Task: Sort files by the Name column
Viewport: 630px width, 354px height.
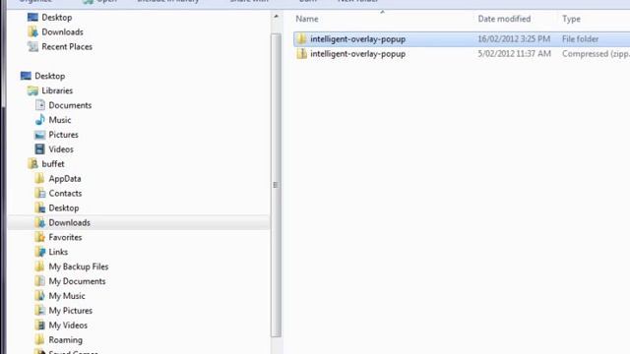Action: tap(307, 19)
